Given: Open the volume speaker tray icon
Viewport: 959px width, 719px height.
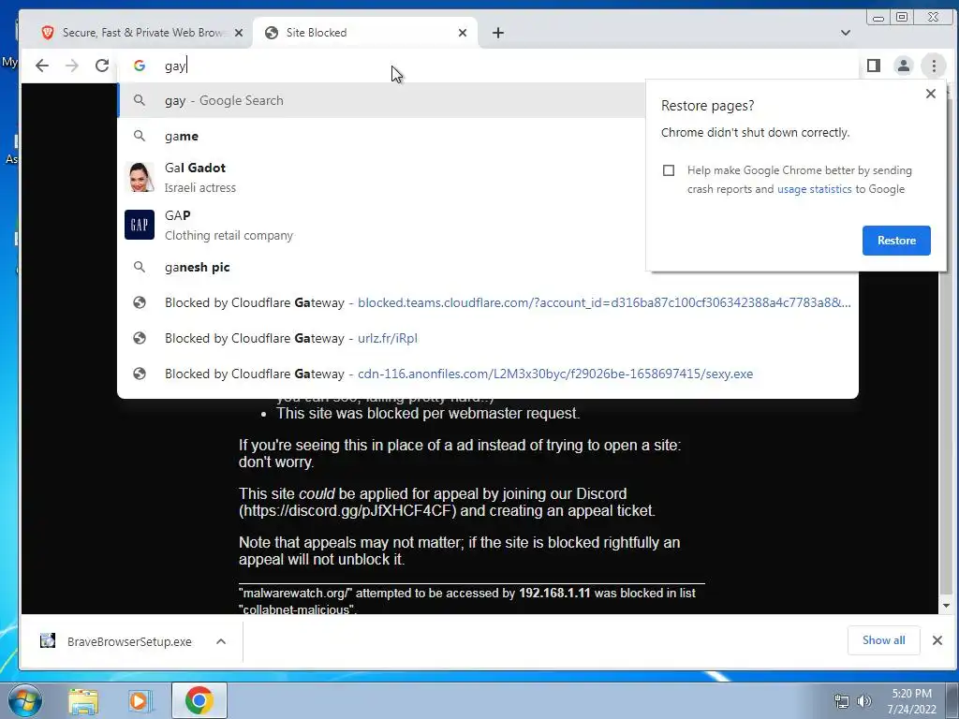Looking at the screenshot, I should tap(863, 701).
